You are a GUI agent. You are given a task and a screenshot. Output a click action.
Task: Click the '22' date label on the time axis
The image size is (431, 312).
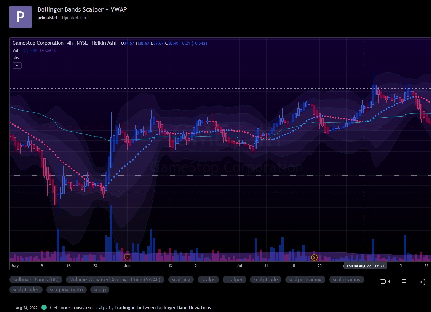tap(426, 266)
